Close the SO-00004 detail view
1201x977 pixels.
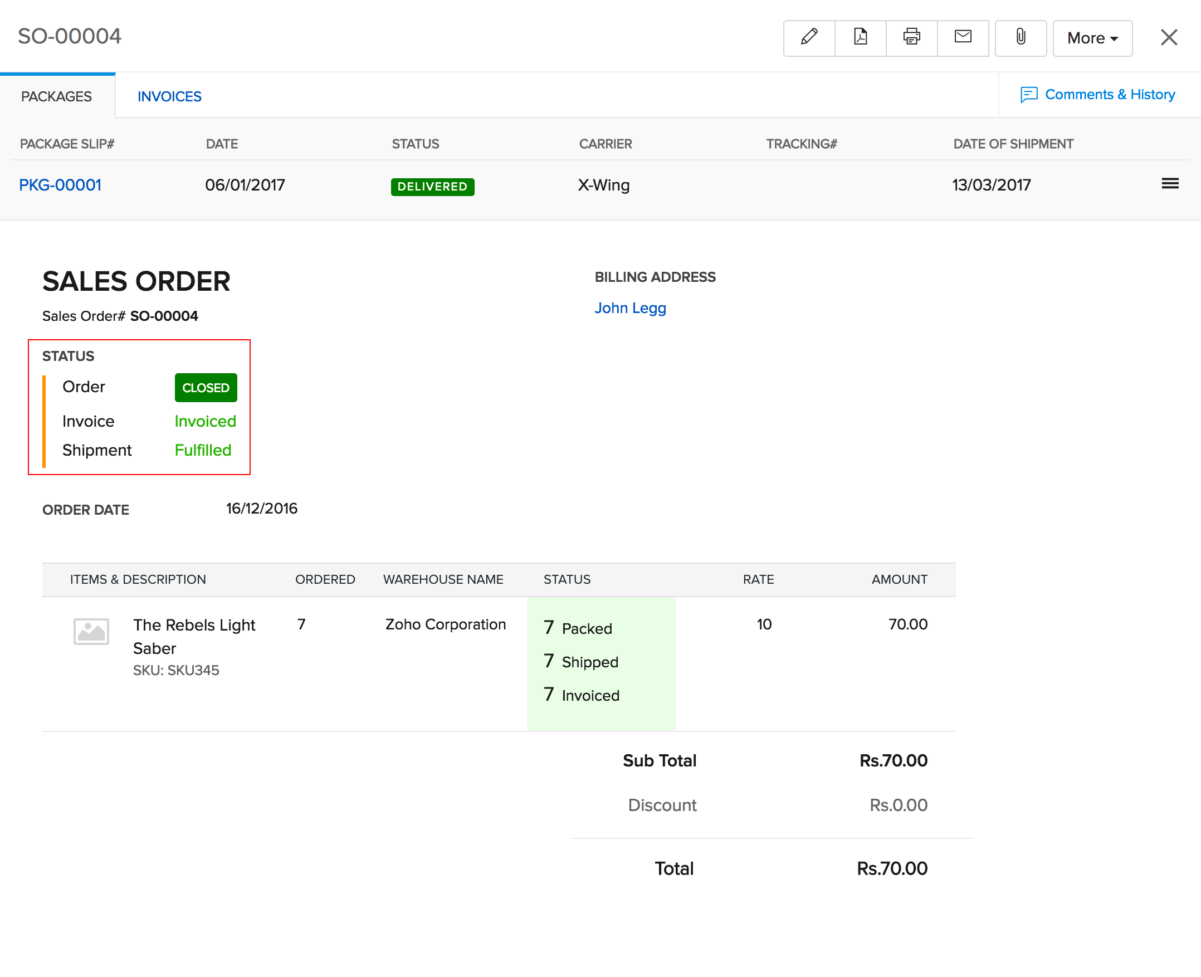click(1169, 37)
